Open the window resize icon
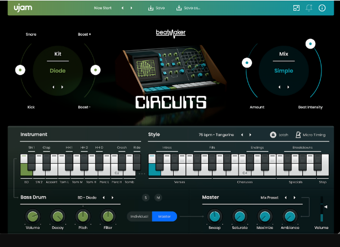 point(296,8)
